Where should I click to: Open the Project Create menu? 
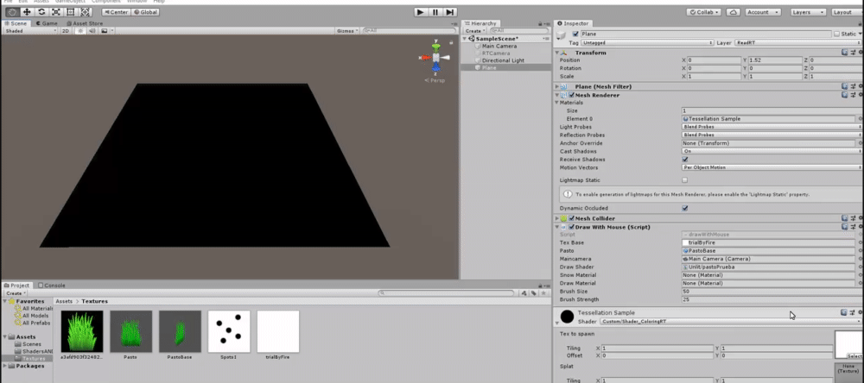tap(16, 293)
